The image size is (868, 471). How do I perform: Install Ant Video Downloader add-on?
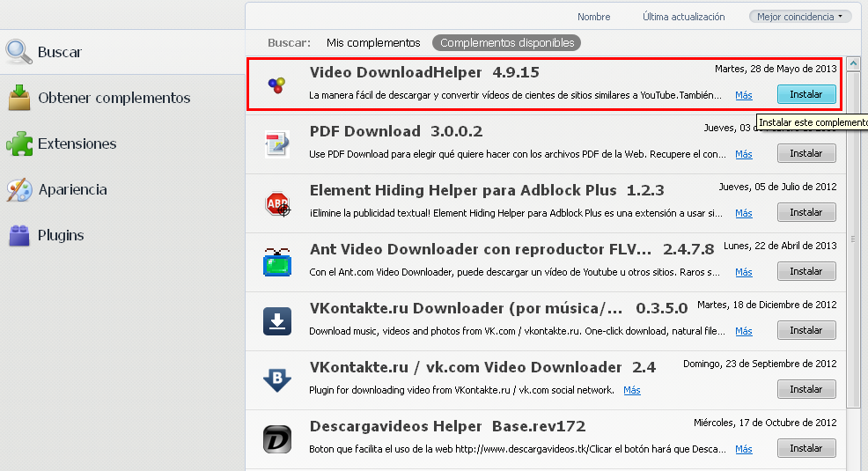pyautogui.click(x=806, y=271)
